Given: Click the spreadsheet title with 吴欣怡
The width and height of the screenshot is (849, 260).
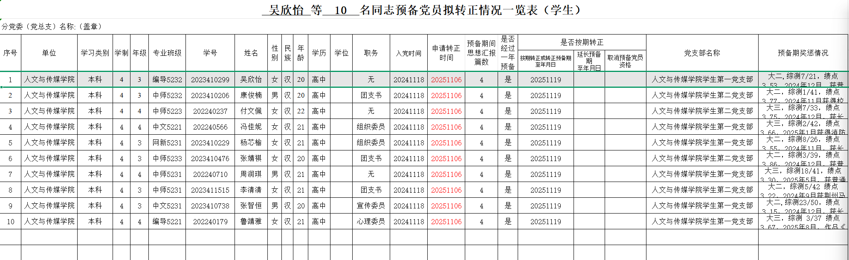Looking at the screenshot, I should point(424,10).
